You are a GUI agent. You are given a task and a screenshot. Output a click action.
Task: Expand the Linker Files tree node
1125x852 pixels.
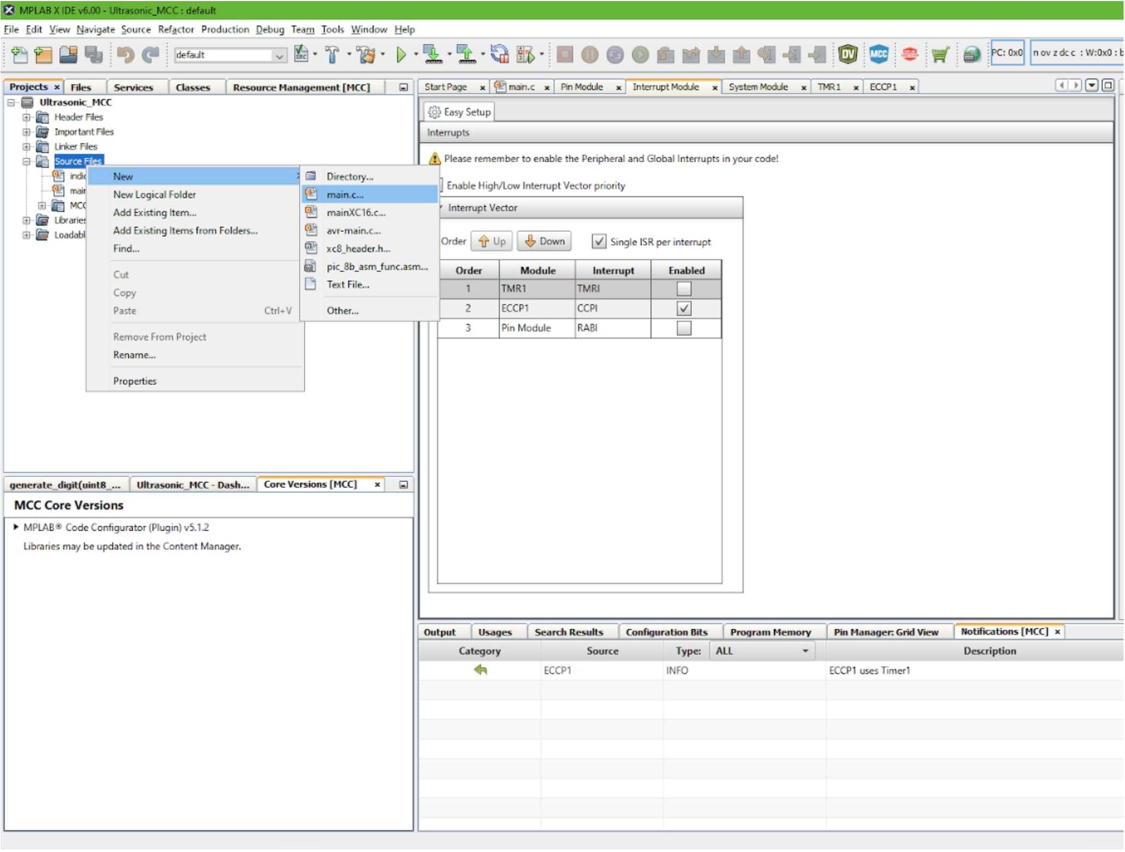[26, 147]
